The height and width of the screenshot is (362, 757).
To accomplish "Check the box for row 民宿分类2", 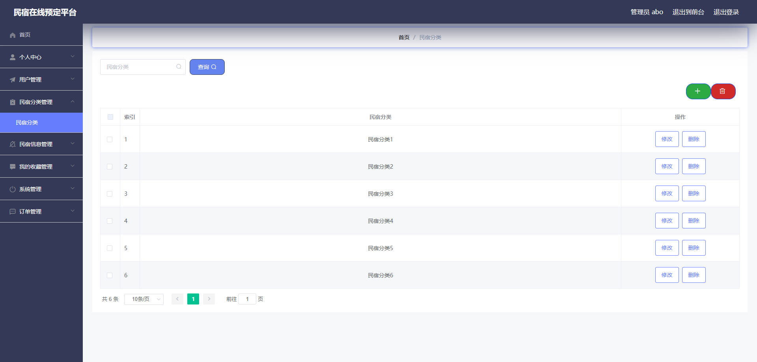I will (x=110, y=167).
